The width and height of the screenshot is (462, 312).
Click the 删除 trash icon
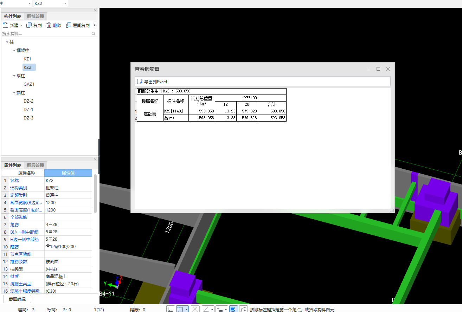click(49, 25)
